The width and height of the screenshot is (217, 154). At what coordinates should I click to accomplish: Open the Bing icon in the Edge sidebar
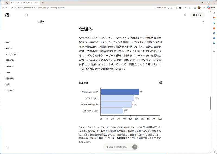point(214,43)
